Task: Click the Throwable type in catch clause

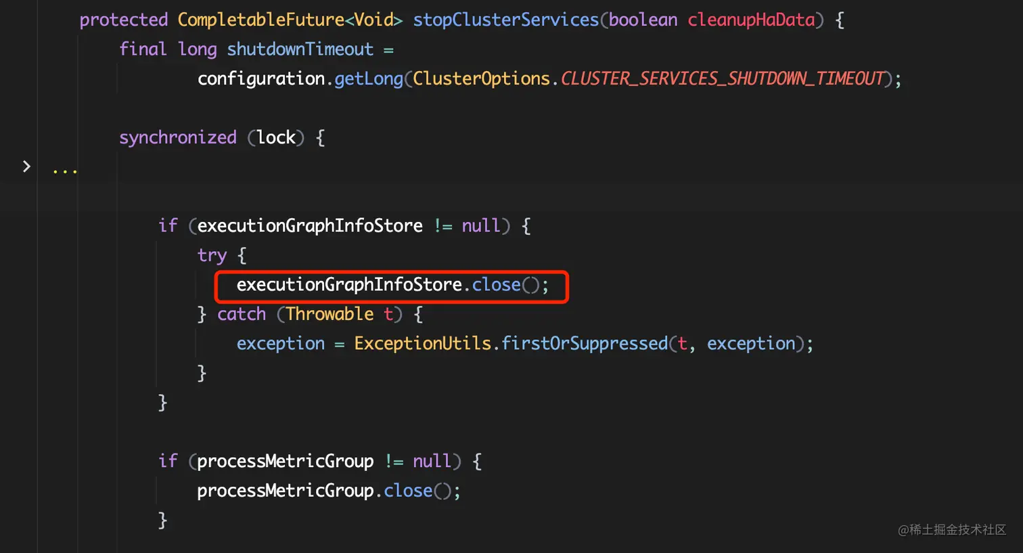Action: point(329,314)
